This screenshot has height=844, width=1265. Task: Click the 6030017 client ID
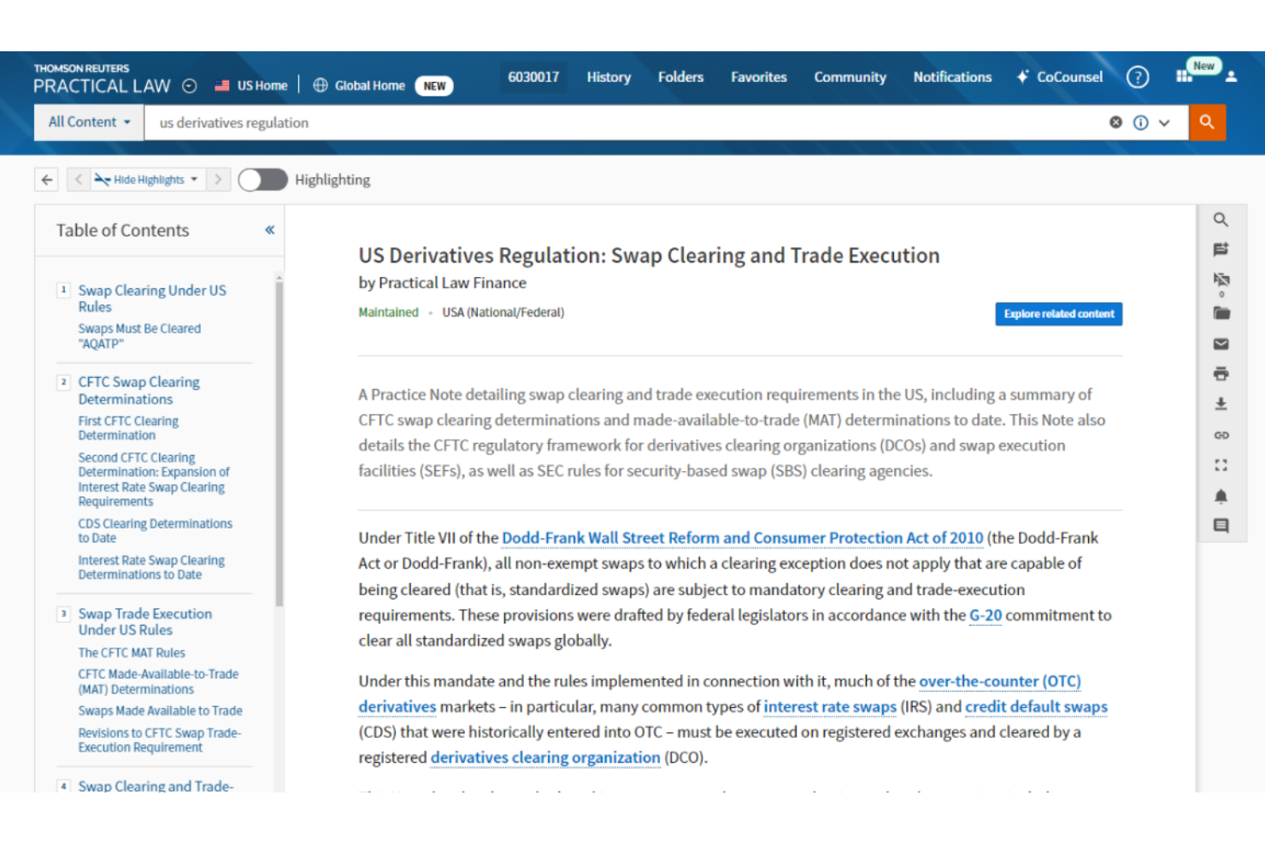(x=533, y=77)
